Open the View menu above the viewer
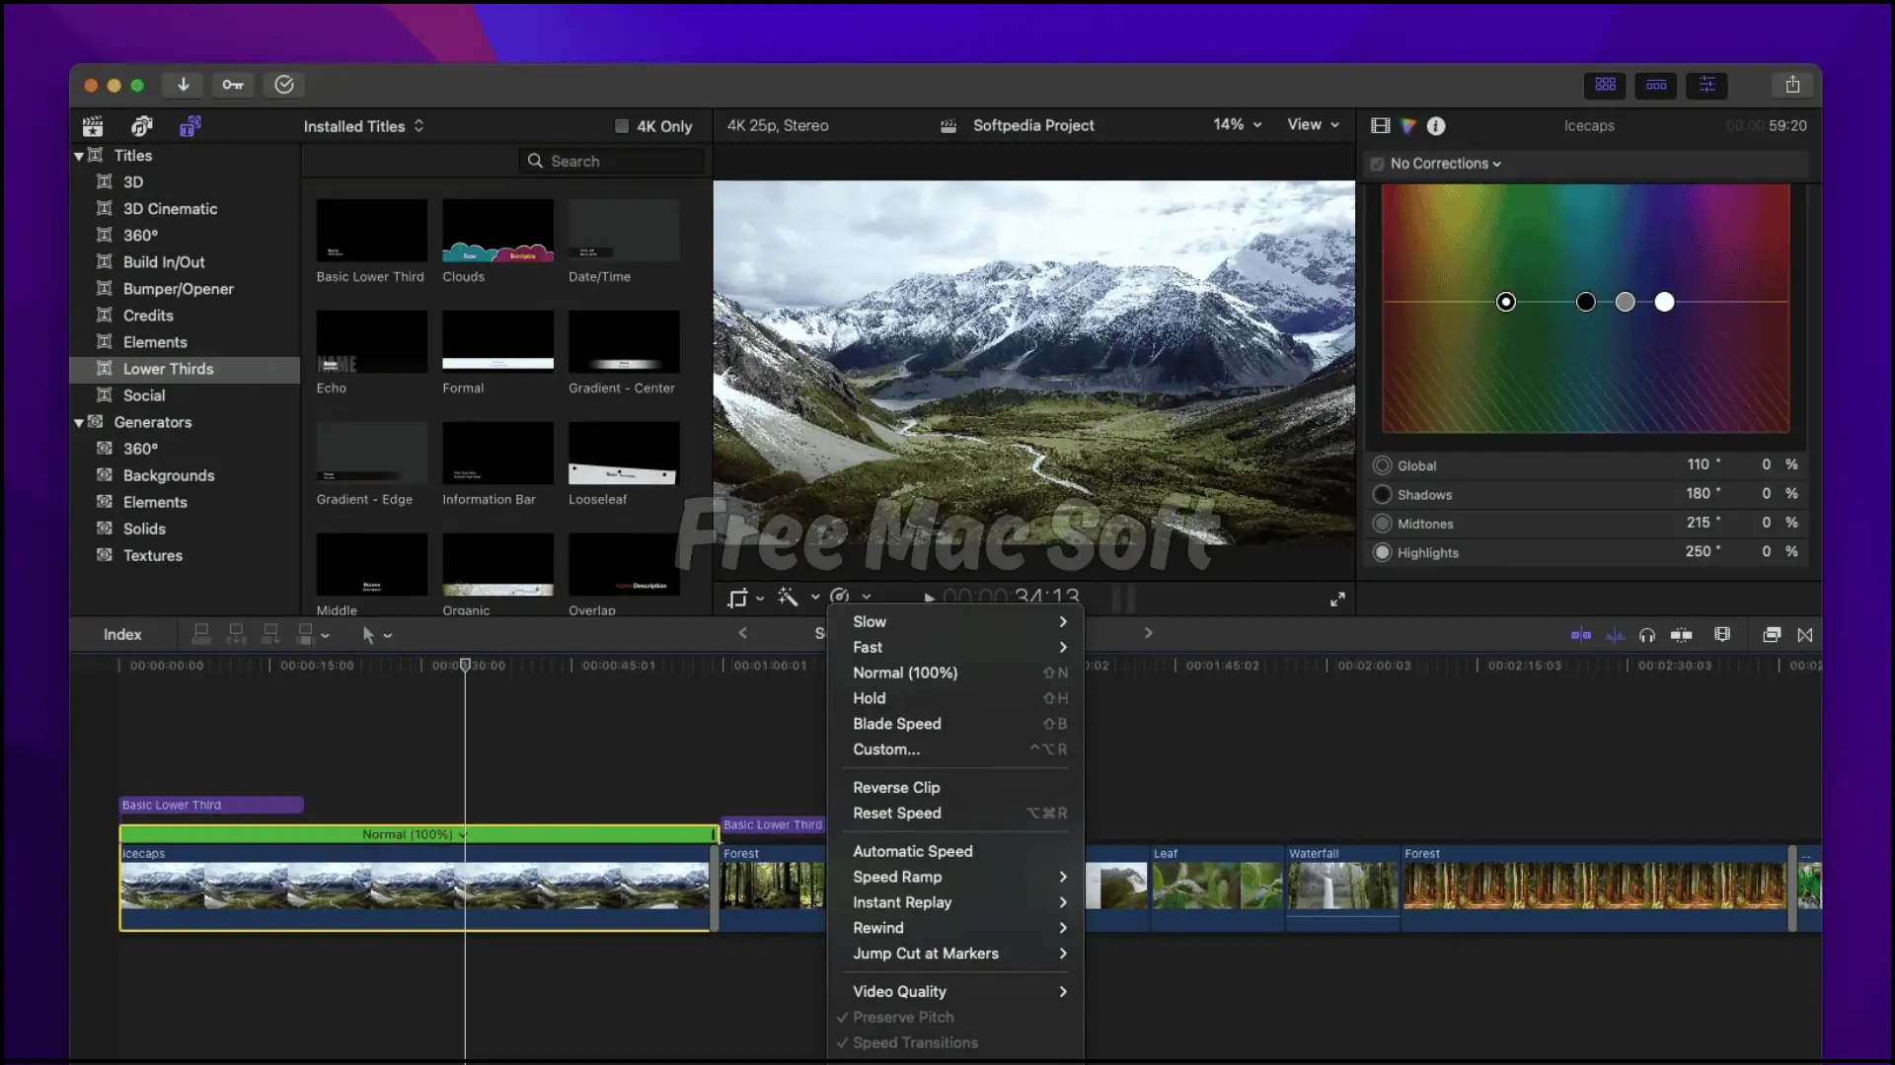 click(1313, 125)
